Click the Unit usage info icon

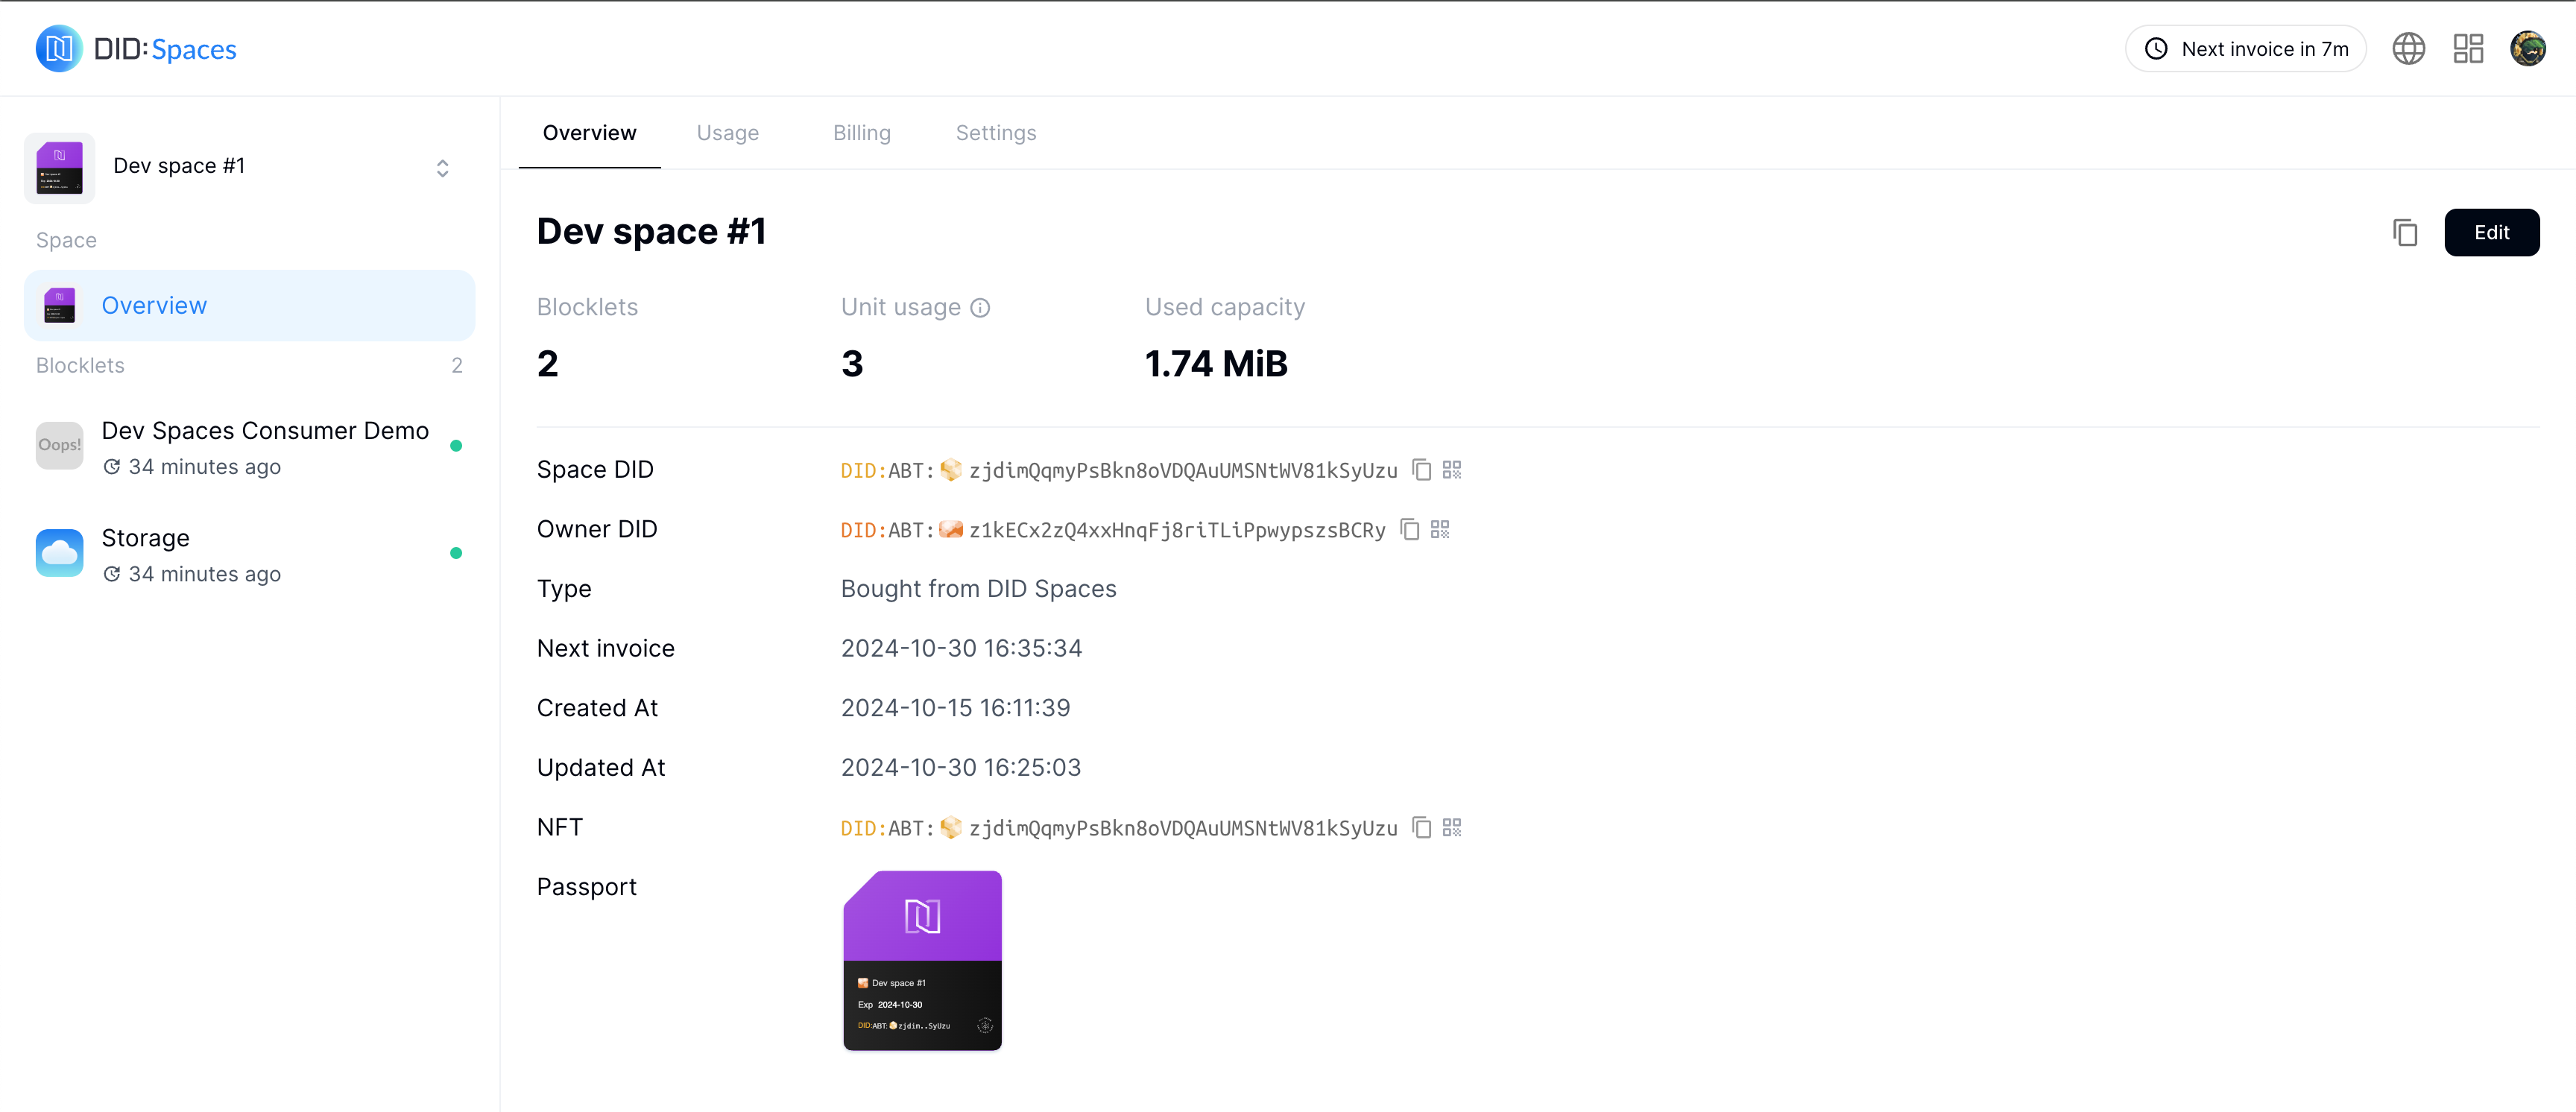pyautogui.click(x=980, y=308)
